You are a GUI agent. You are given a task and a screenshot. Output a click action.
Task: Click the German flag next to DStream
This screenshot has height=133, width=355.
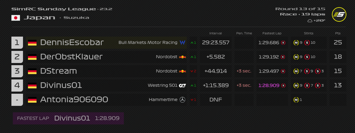[x=32, y=71]
